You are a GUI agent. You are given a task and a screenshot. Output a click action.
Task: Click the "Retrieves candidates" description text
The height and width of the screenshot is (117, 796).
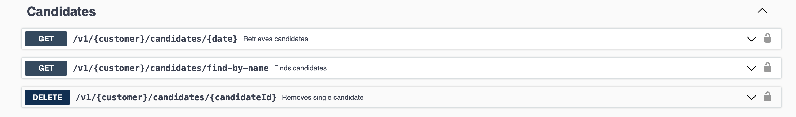(x=275, y=39)
